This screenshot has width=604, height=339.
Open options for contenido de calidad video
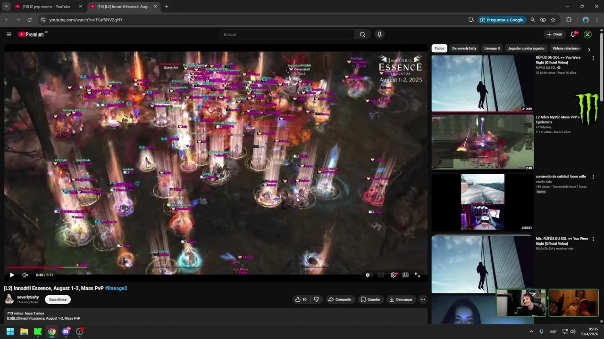[593, 177]
